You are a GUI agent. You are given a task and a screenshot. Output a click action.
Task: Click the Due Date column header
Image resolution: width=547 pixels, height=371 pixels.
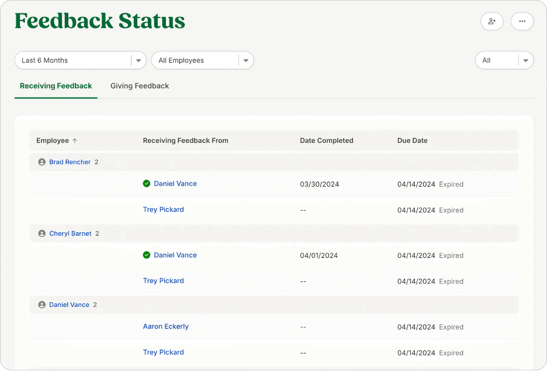tap(413, 141)
